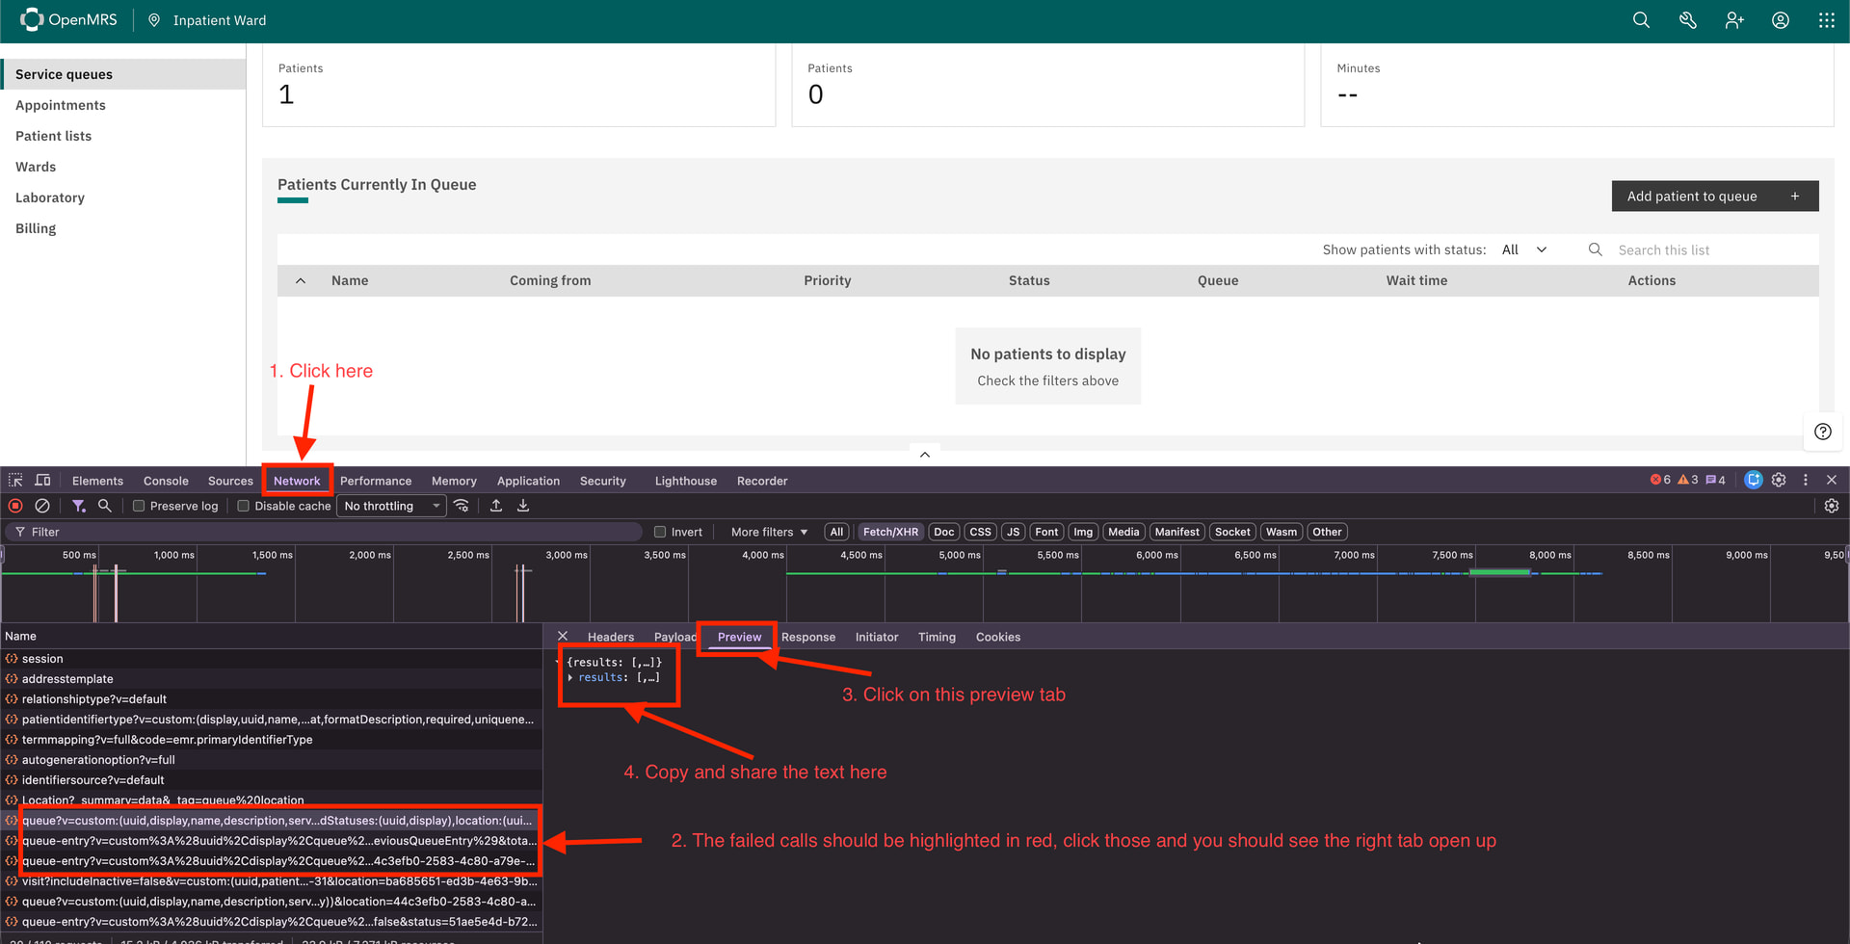Open the user account menu icon
The height and width of the screenshot is (944, 1850).
[1781, 20]
